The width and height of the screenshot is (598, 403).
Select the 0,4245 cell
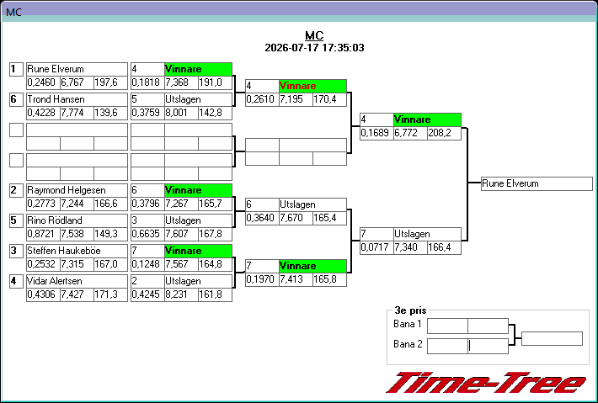pyautogui.click(x=147, y=294)
